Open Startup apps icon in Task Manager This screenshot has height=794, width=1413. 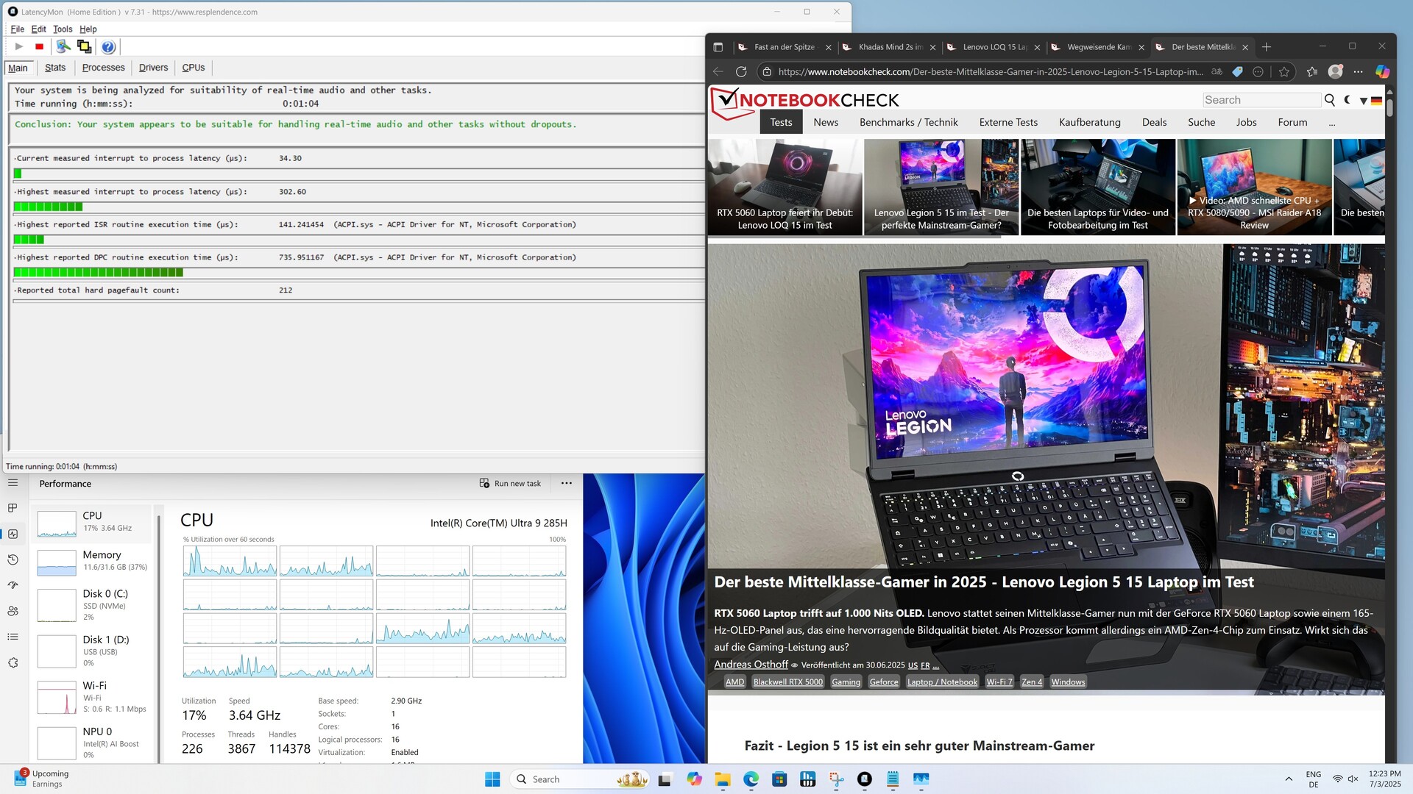tap(13, 585)
